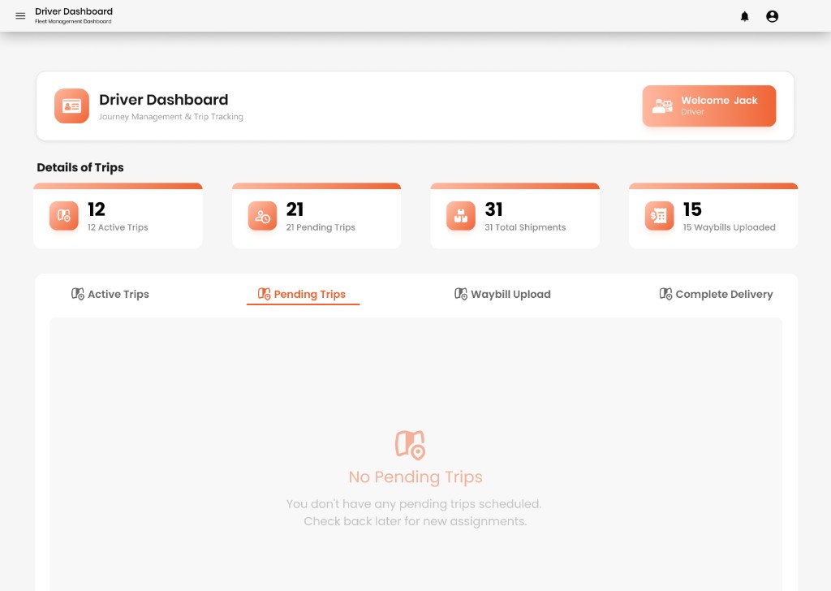
Task: Select the Pending Trips tab
Action: tap(302, 294)
